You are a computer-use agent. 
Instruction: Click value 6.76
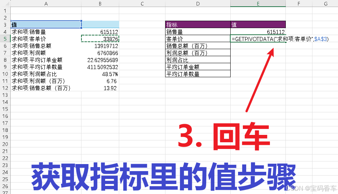[x=100, y=81]
